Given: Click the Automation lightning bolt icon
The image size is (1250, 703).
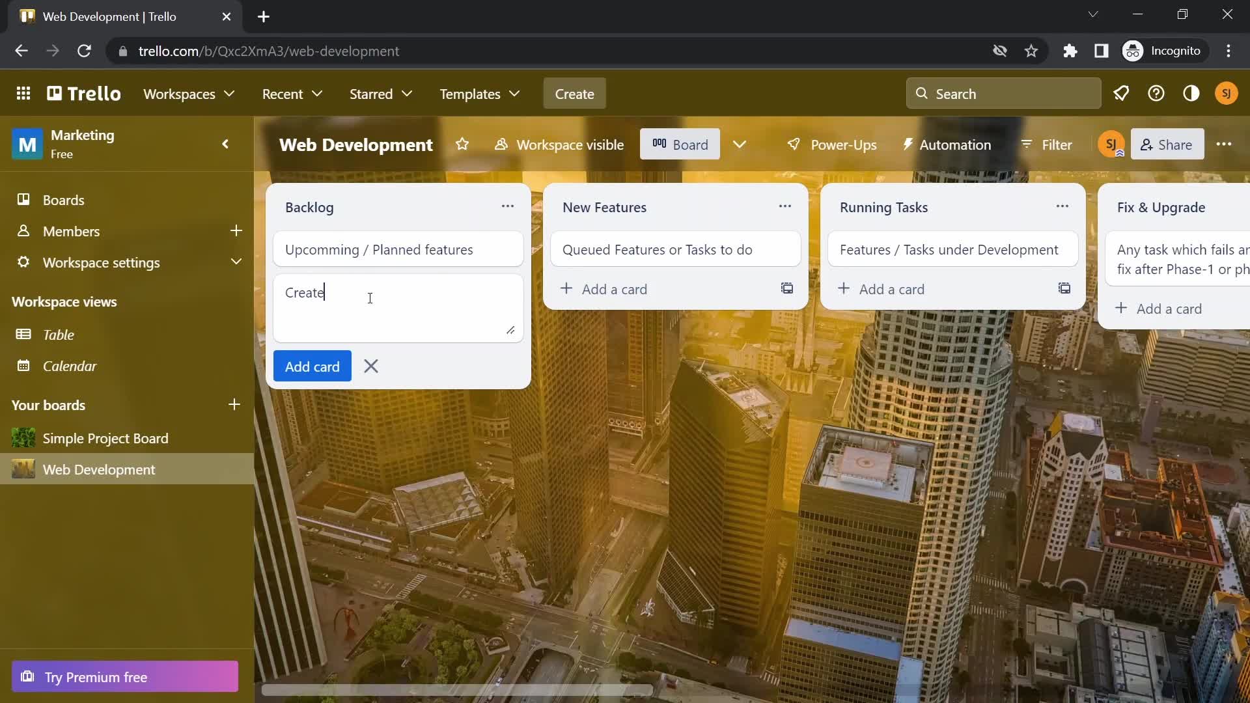Looking at the screenshot, I should [909, 145].
